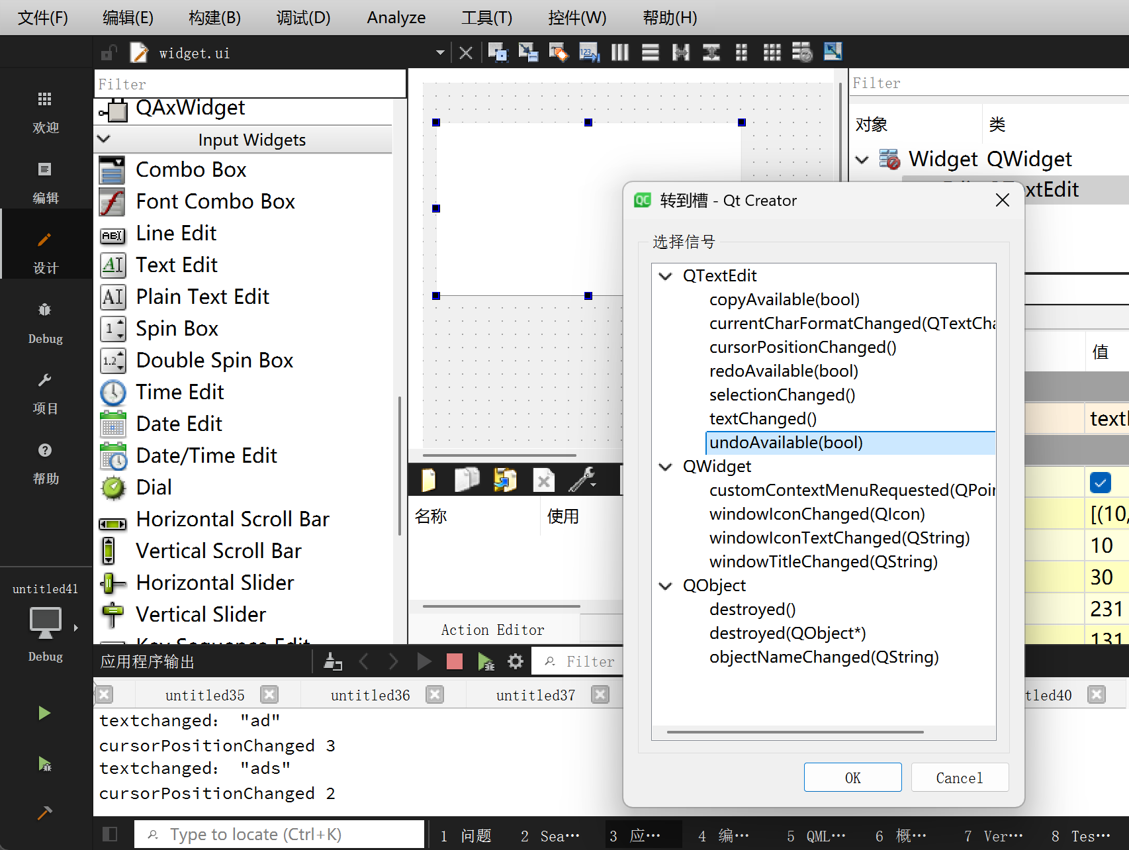Click the signal list horizontal scrollbar

pyautogui.click(x=795, y=732)
